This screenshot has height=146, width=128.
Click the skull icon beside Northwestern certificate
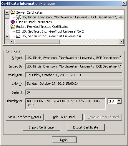point(18,17)
